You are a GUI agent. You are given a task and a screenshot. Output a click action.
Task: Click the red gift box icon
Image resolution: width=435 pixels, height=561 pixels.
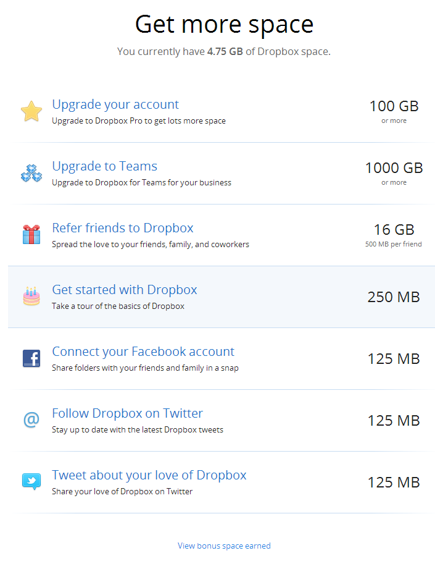tap(31, 235)
